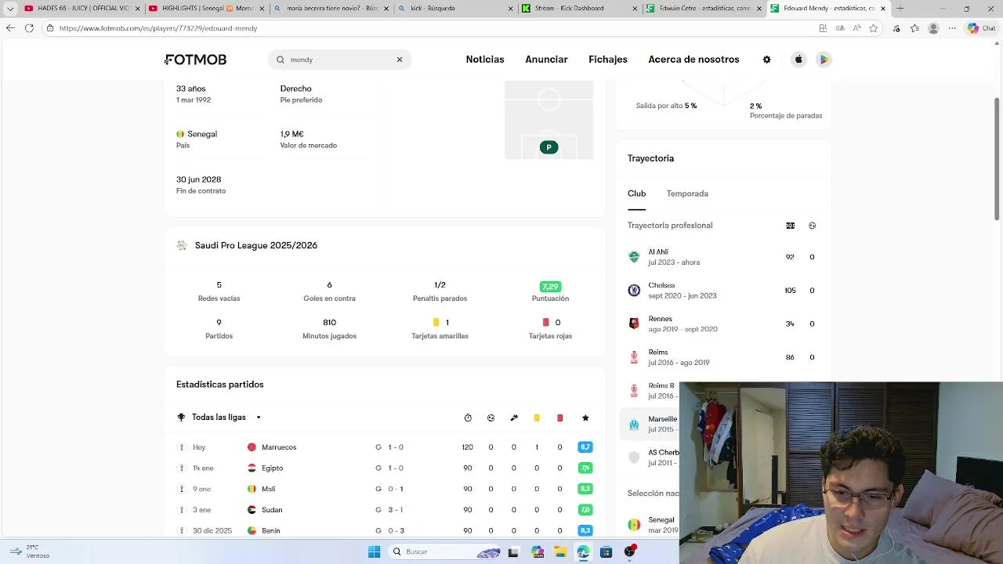This screenshot has height=564, width=1003.
Task: Click the taskbar Buscar search box
Action: click(445, 551)
